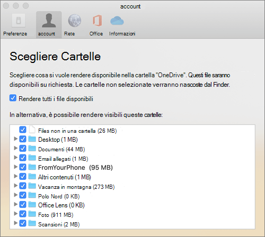Expand the Foto folder
265x237 pixels.
pyautogui.click(x=15, y=214)
